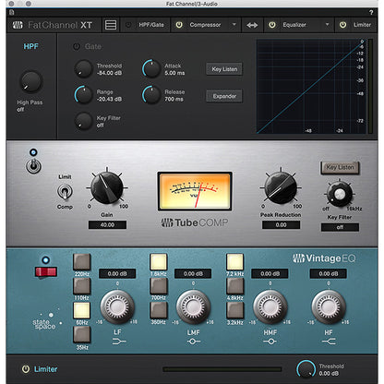384x384 pixels.
Task: Click the Gate Key Filter knob
Action: pyautogui.click(x=83, y=121)
